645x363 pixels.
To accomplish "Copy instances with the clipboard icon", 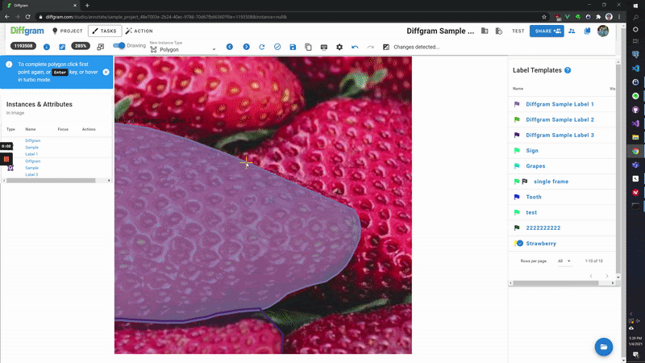I will pos(308,47).
